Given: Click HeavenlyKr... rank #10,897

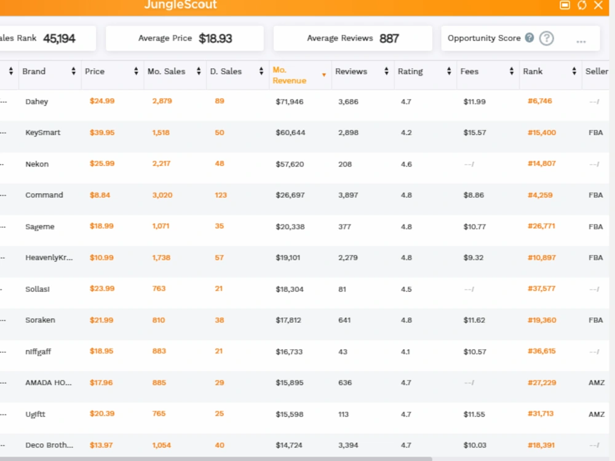Looking at the screenshot, I should [542, 258].
